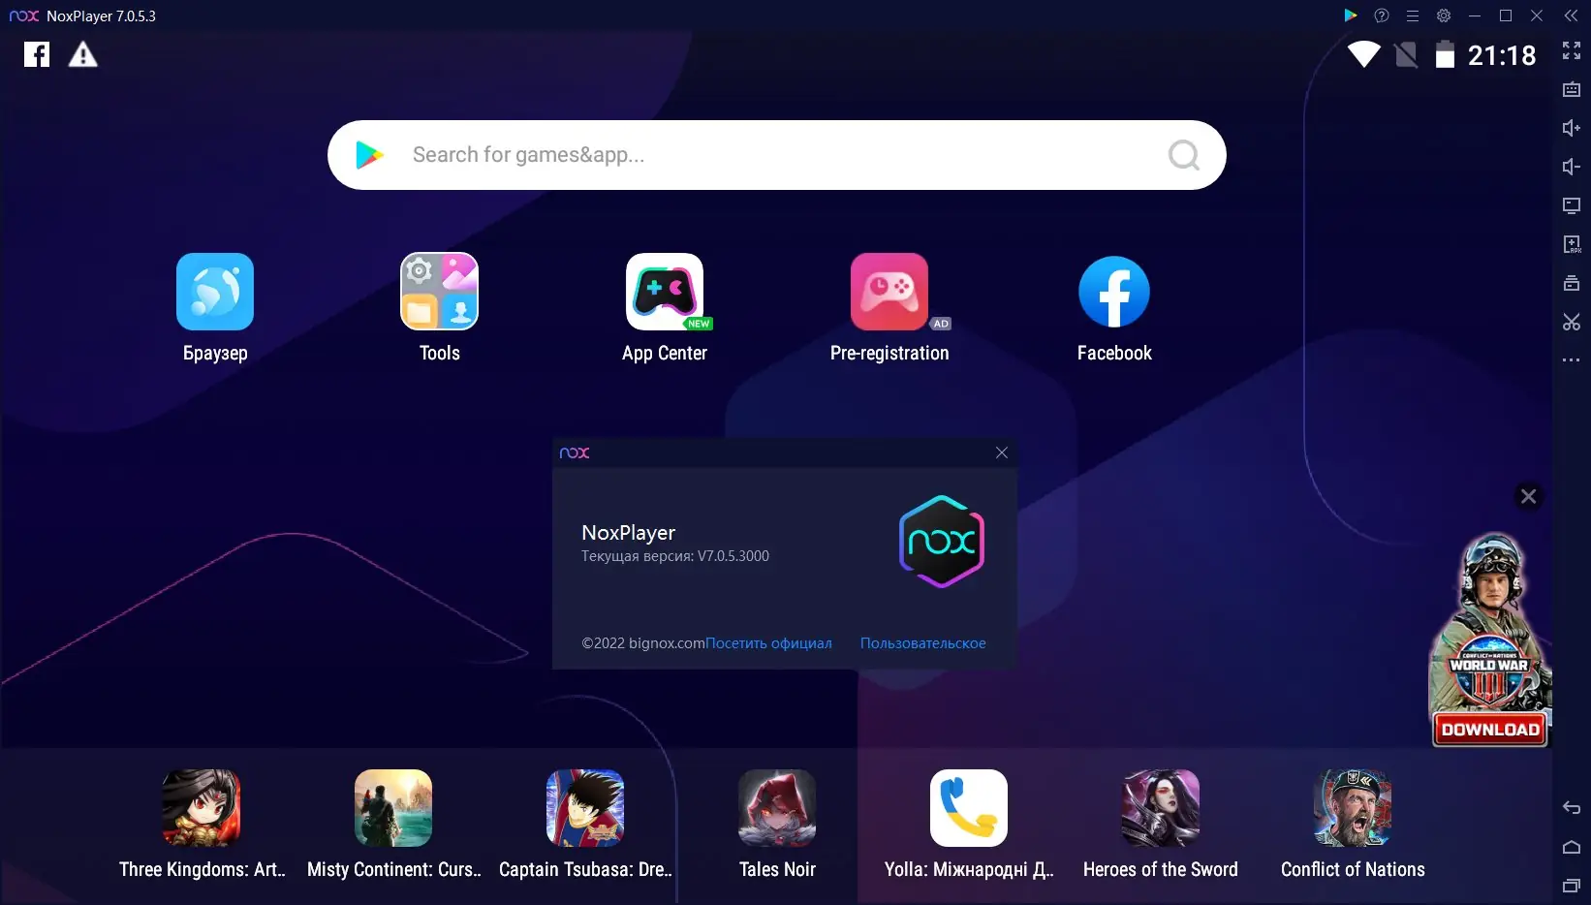Install an APK via the sidebar icon
1591x905 pixels.
[1572, 244]
